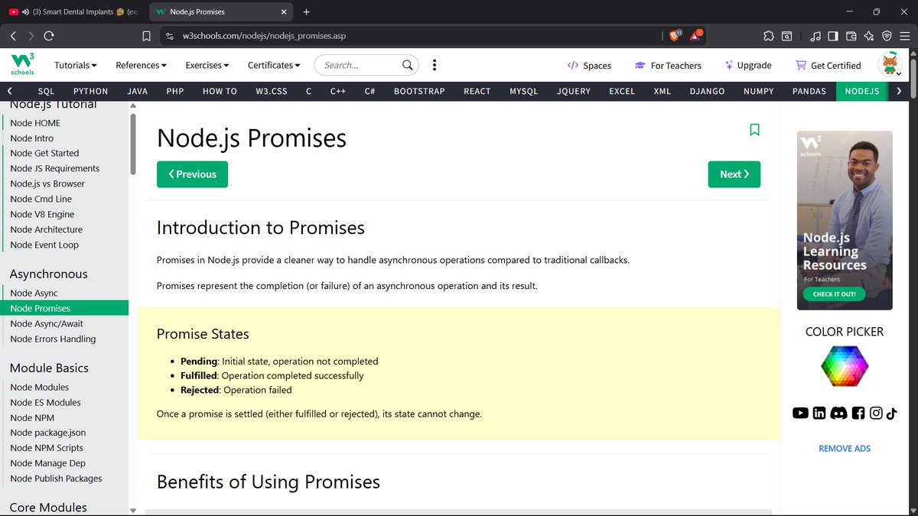Image resolution: width=918 pixels, height=516 pixels.
Task: Click the search magnifier icon
Action: (409, 65)
